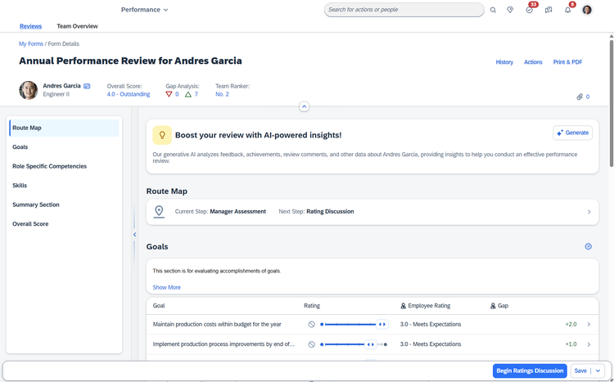Screen dimensions: 614x382
Task: Click the +2.0 gap value
Action: (x=571, y=325)
